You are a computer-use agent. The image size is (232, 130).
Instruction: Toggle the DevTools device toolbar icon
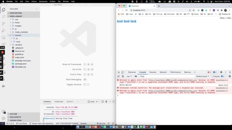point(123,72)
